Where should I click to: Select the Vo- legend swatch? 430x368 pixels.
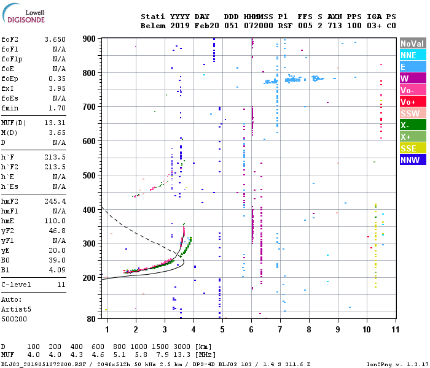pos(413,90)
